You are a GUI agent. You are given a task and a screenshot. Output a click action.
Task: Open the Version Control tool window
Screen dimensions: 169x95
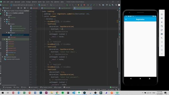(x=46, y=87)
